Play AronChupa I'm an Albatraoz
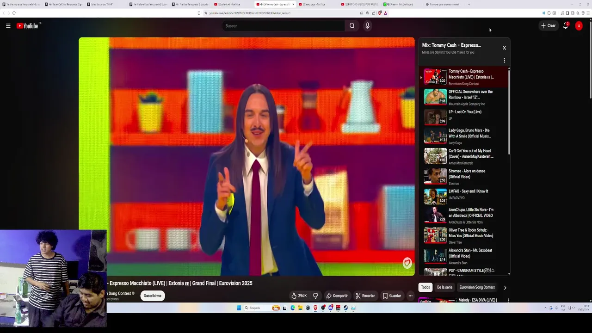592x333 pixels. pos(466,216)
